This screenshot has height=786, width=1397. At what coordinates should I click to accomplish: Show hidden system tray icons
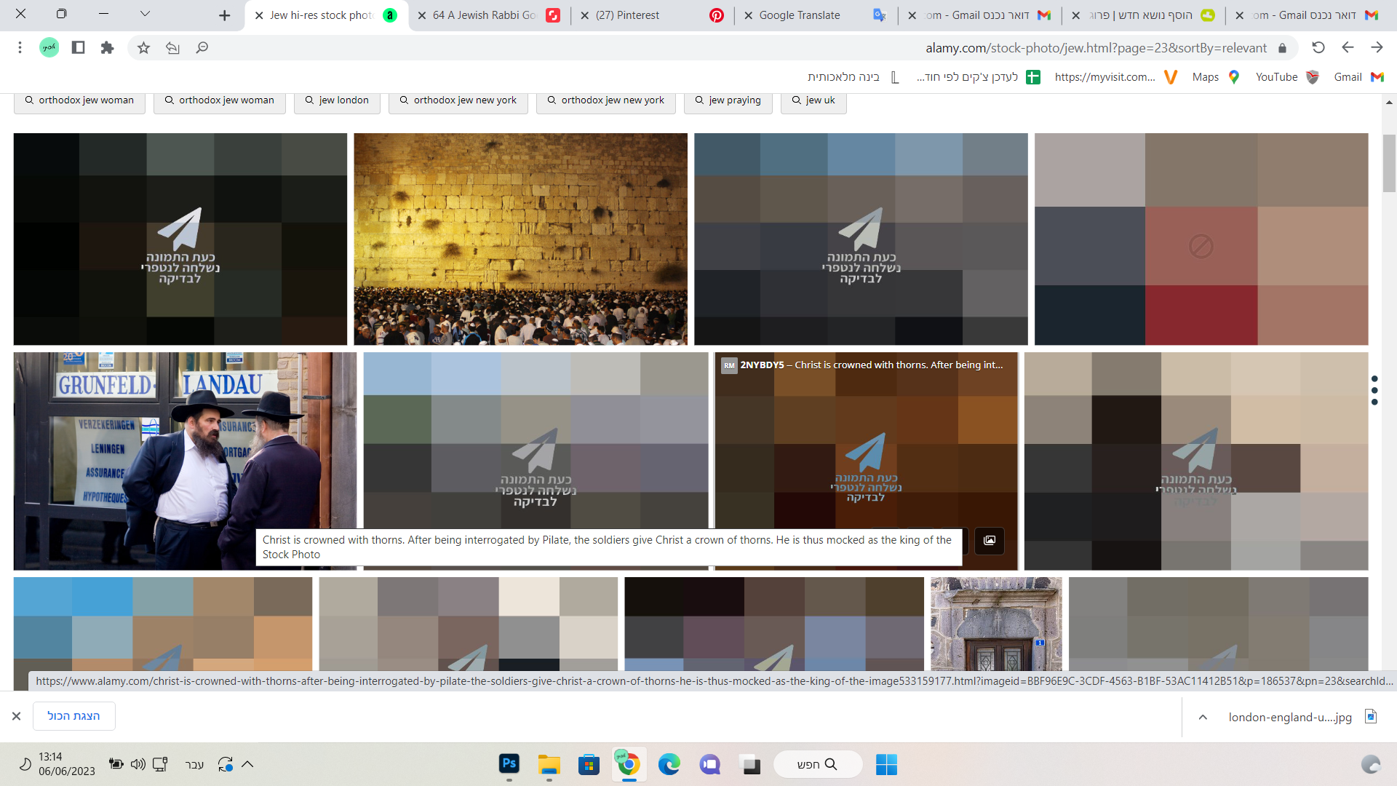coord(247,764)
